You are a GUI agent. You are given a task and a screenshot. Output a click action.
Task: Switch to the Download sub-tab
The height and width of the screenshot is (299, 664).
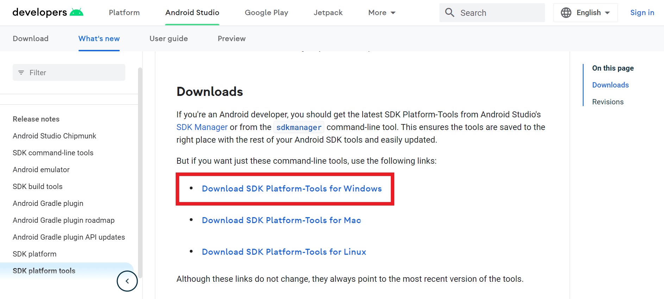(31, 39)
